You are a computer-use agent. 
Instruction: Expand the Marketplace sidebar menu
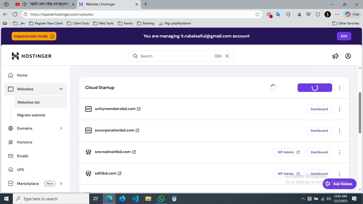[61, 184]
